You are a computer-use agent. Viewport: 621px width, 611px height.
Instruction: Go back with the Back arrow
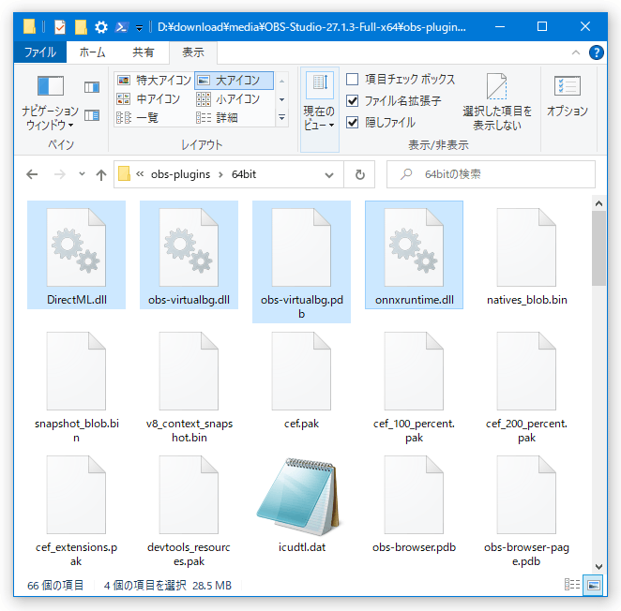coord(32,174)
